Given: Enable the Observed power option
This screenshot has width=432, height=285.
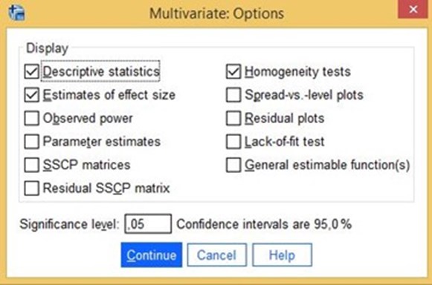Looking at the screenshot, I should click(32, 118).
